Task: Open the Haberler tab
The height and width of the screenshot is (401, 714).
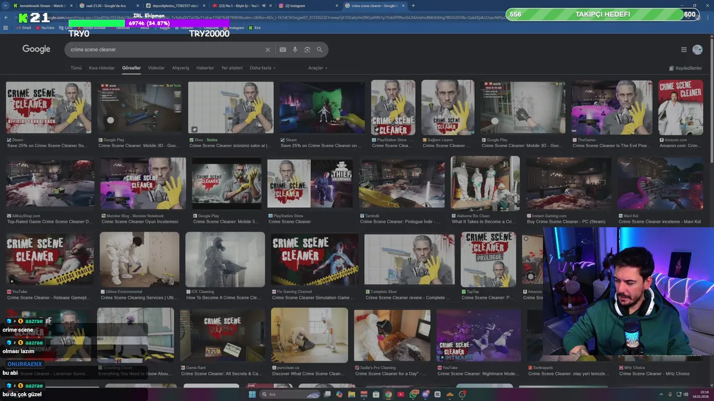Action: [205, 68]
